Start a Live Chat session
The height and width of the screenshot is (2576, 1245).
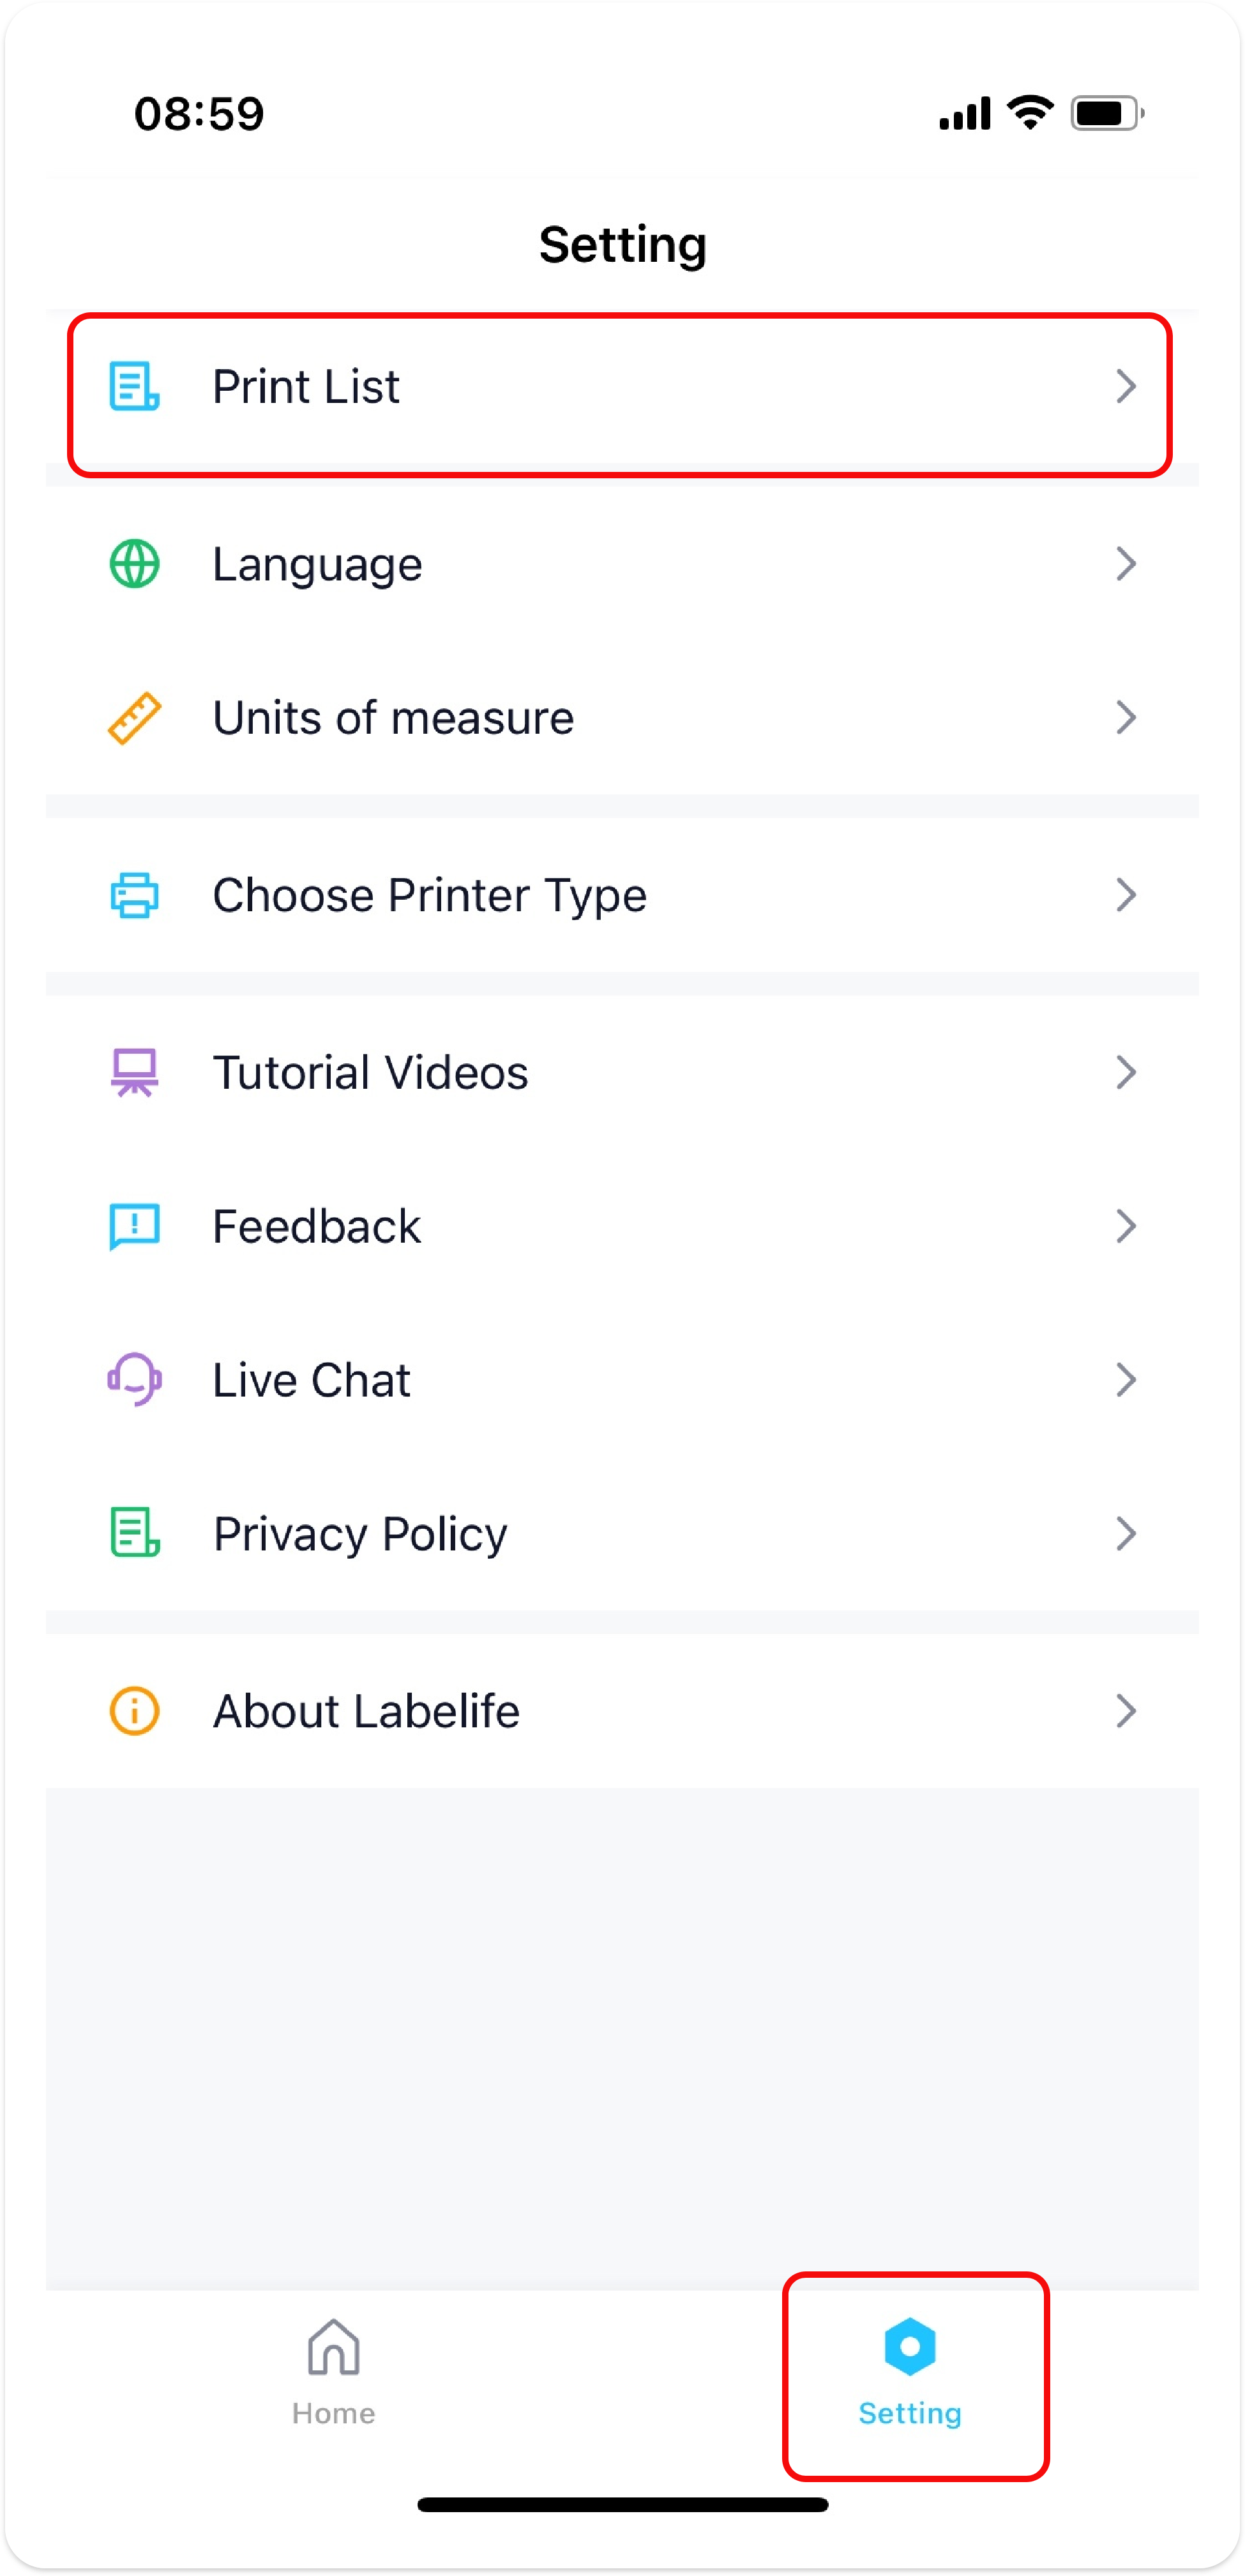[x=312, y=1380]
